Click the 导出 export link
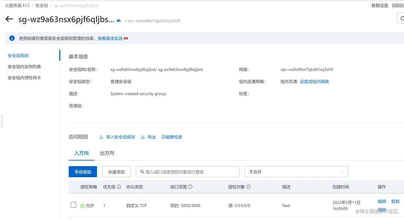This screenshot has width=404, height=220. 151,137
